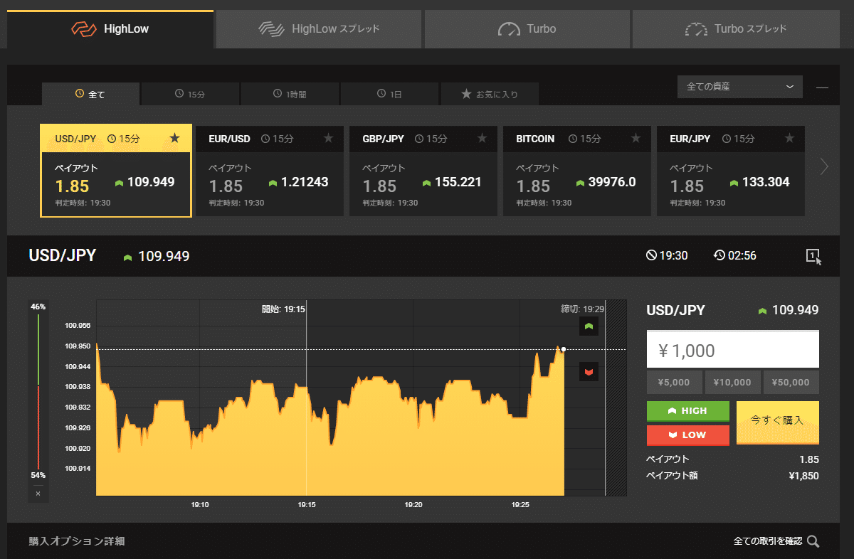854x559 pixels.
Task: Choose the green HIGH option
Action: (687, 411)
